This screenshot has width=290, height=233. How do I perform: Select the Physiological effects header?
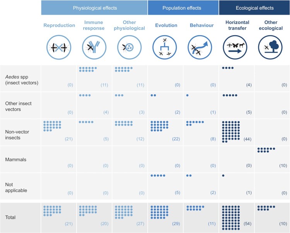94,8
